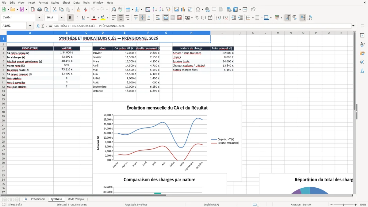The width and height of the screenshot is (368, 207).
Task: Open Print Preview from the toolbar
Action: pyautogui.click(x=46, y=10)
